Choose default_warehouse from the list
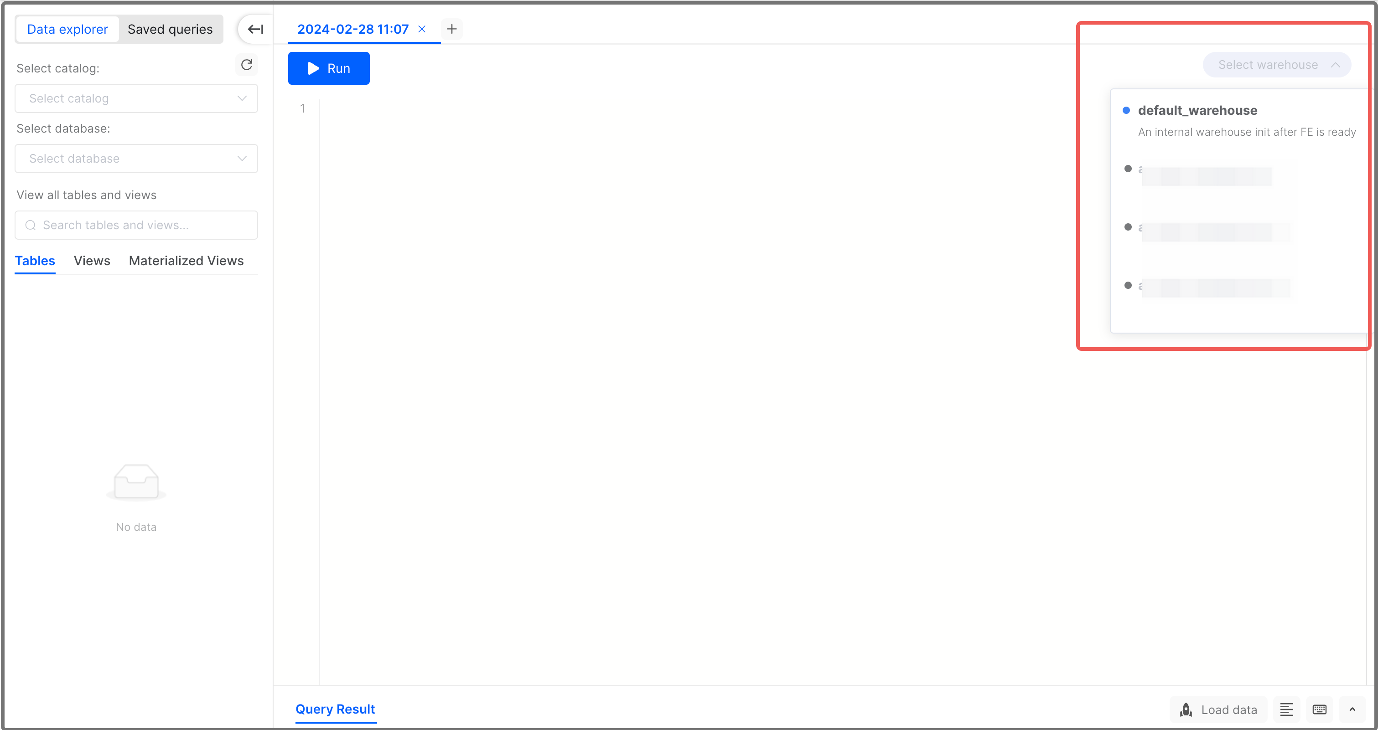 1197,111
